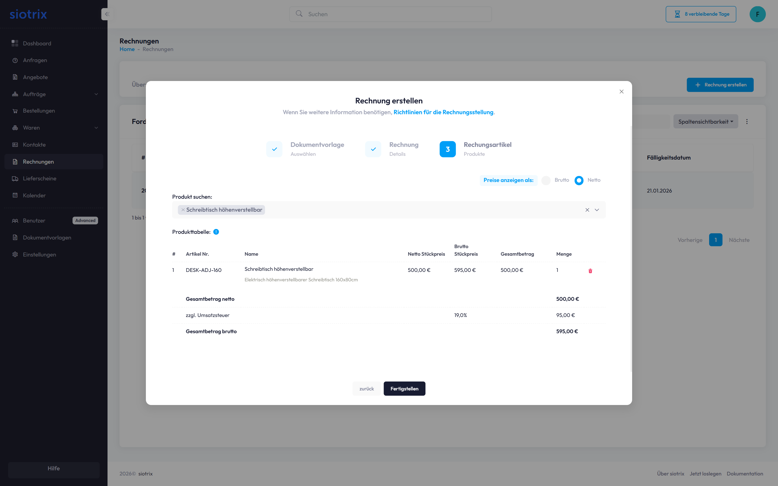Open the user avatar F menu
Image resolution: width=778 pixels, height=486 pixels.
tap(757, 14)
